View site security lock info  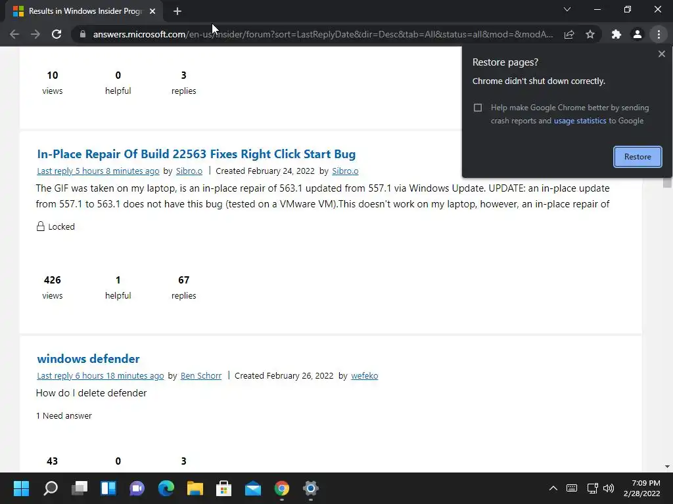click(83, 34)
